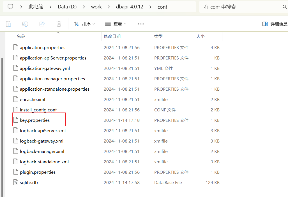Viewport: 288px width, 197px height.
Task: Select the application.properties file
Action: [x=43, y=48]
